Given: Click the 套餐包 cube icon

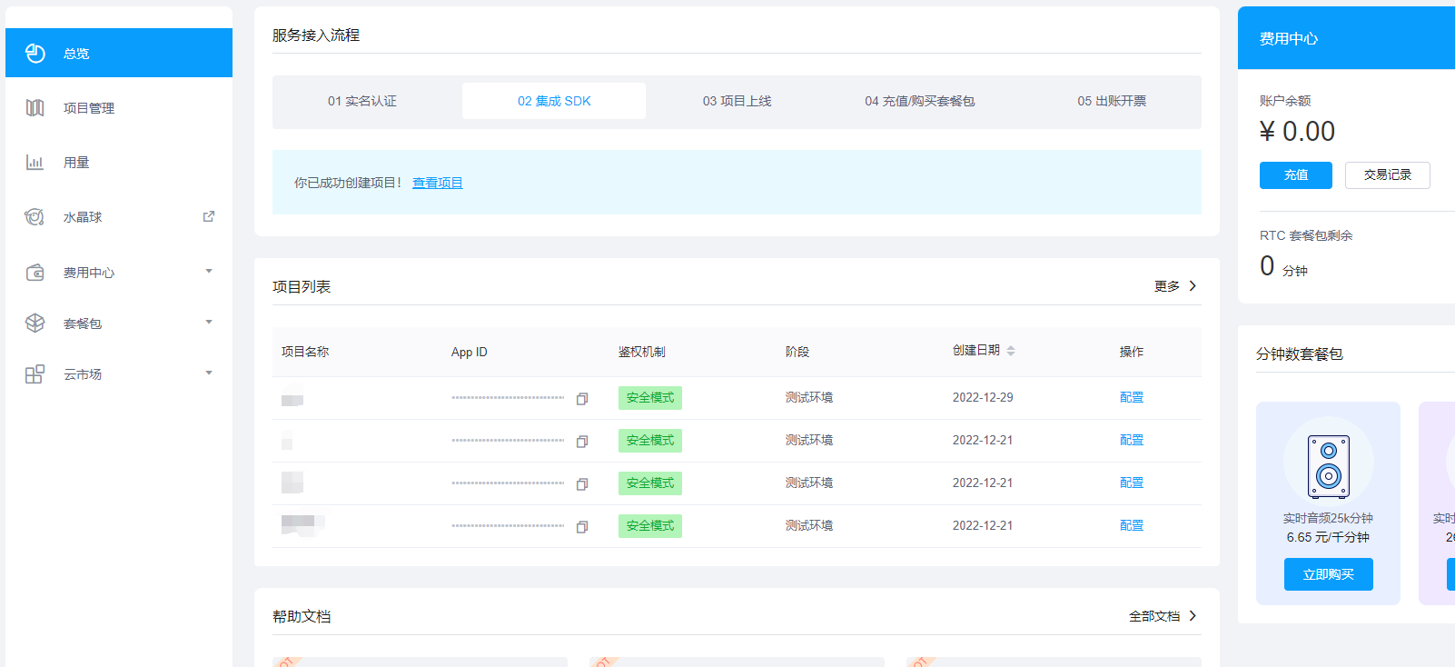Looking at the screenshot, I should click(x=35, y=324).
